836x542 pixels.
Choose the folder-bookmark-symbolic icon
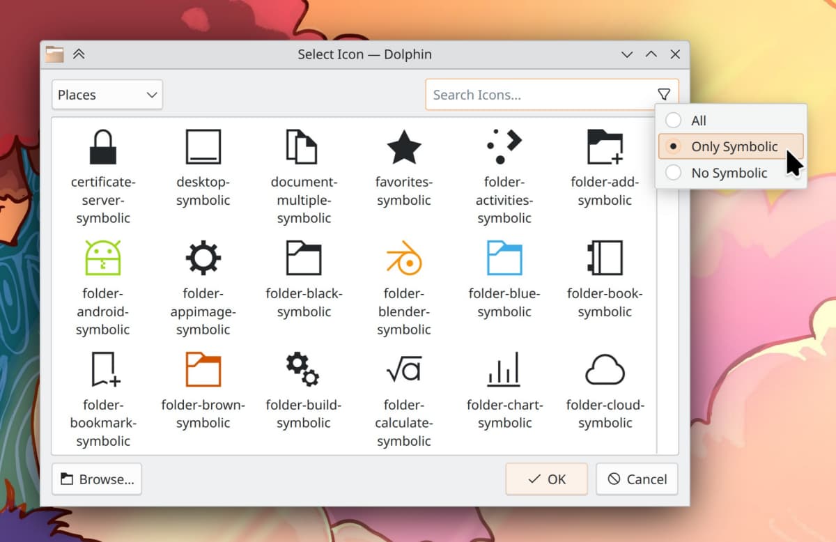[x=105, y=369]
